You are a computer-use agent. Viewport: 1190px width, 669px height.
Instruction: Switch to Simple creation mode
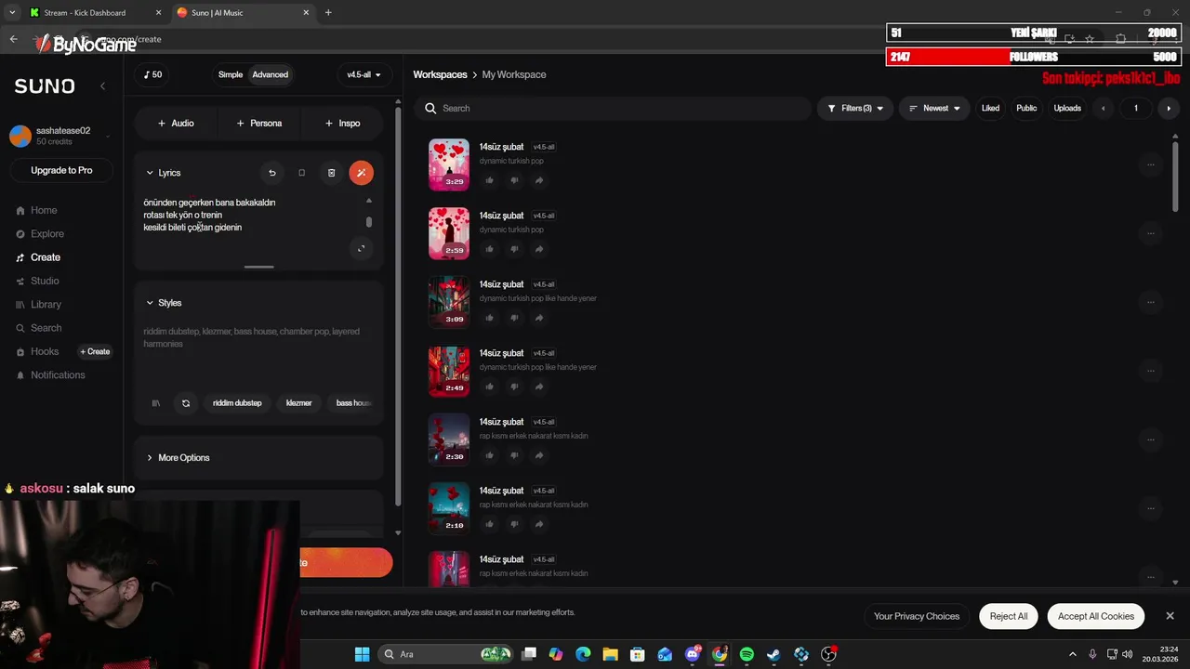[231, 74]
